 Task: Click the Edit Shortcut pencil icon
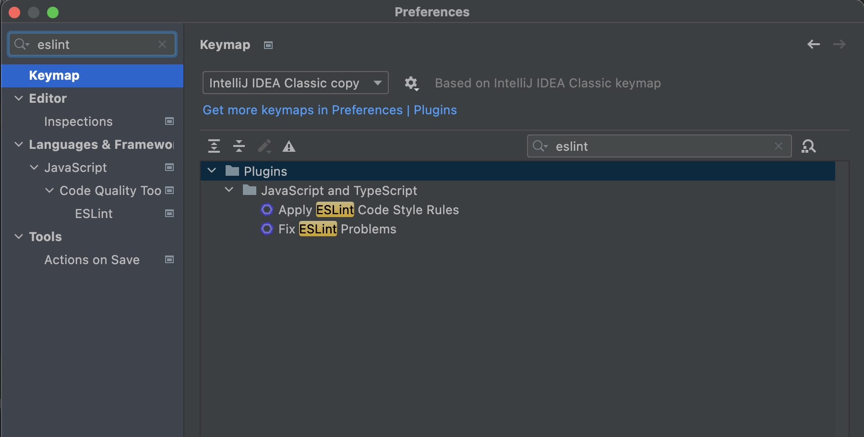[264, 146]
